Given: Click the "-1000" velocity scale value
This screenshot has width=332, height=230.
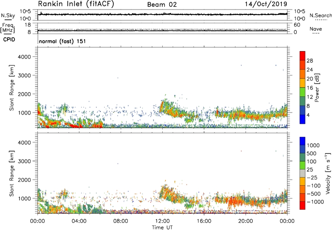Looking at the screenshot, I should (315, 202).
